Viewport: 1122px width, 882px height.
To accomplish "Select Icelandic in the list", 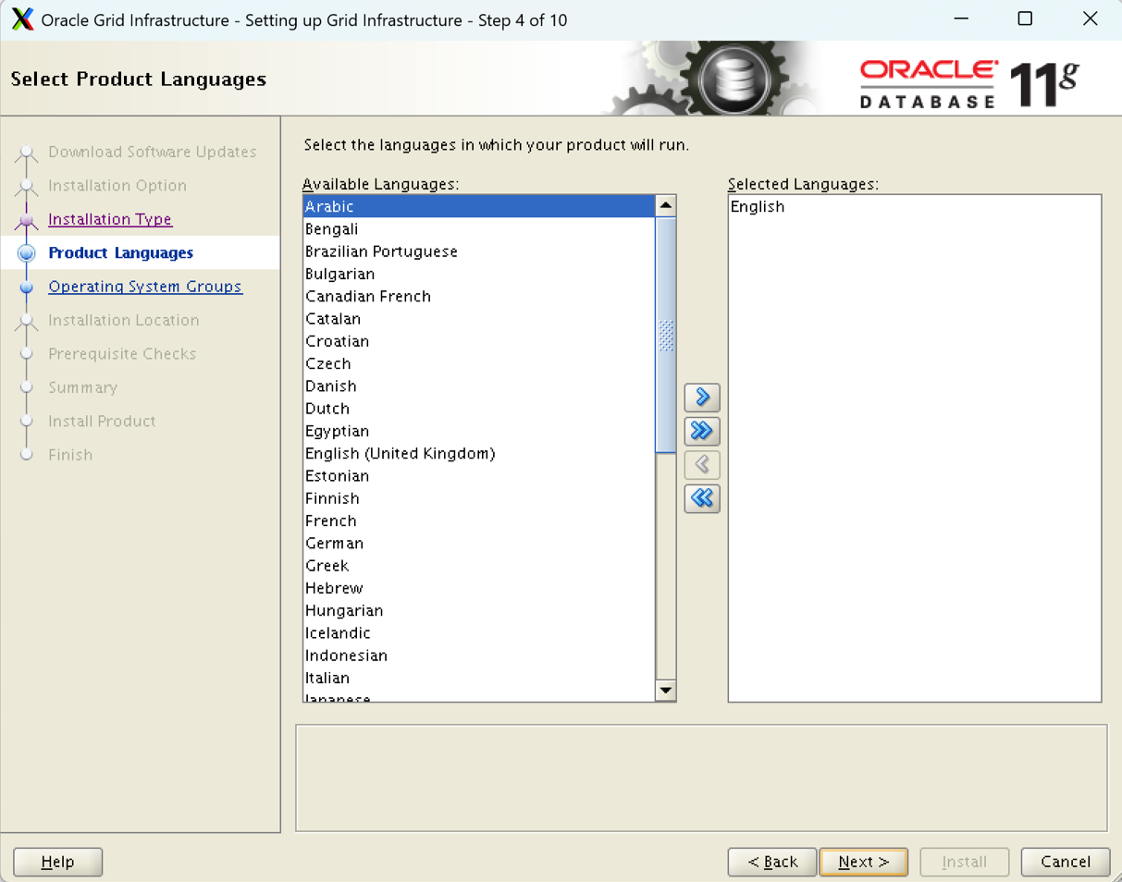I will 479,633.
